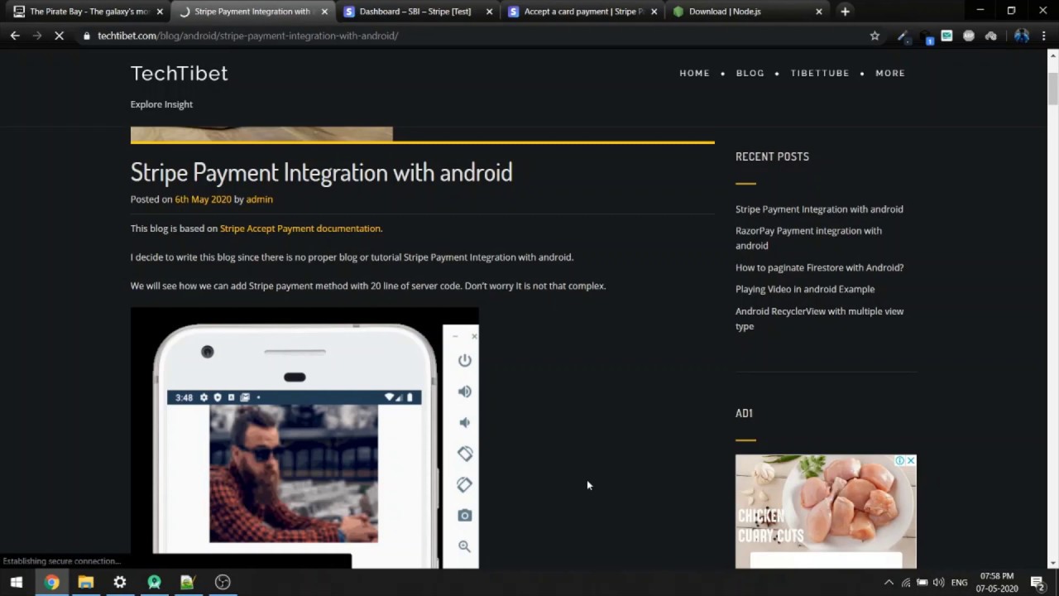This screenshot has width=1059, height=596.
Task: Click the emulator rotate right icon
Action: click(x=465, y=484)
